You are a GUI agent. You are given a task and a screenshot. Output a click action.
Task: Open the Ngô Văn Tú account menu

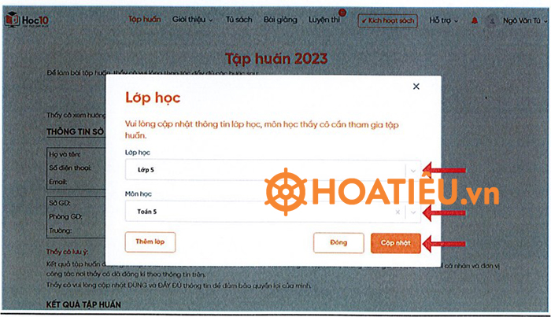[x=523, y=20]
